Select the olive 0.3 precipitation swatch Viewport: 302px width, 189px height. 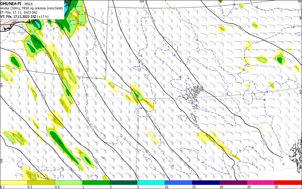(41, 183)
